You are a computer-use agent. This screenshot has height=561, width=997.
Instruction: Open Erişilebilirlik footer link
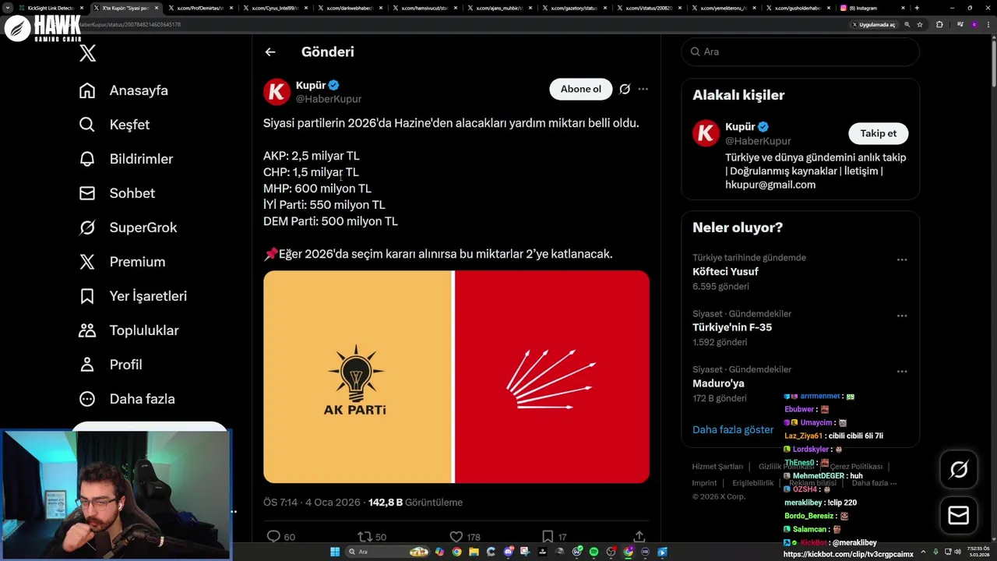click(x=752, y=483)
